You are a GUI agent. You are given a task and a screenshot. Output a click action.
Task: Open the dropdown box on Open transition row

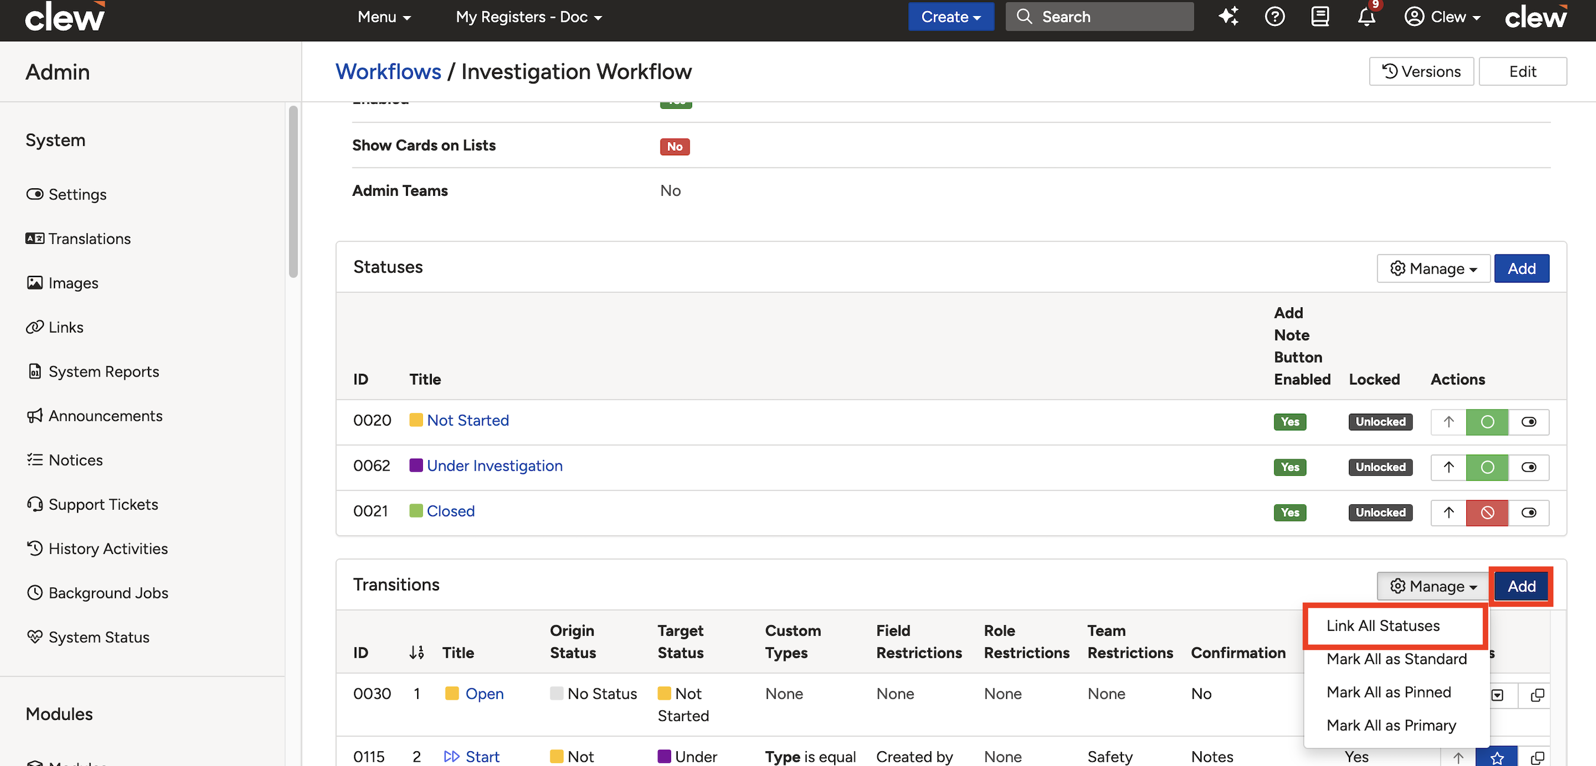(1497, 696)
